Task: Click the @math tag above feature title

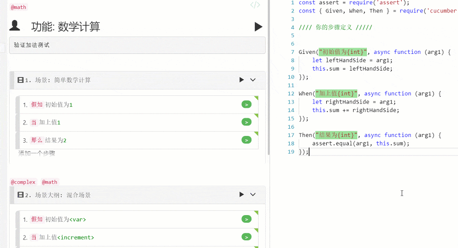Action: click(19, 7)
